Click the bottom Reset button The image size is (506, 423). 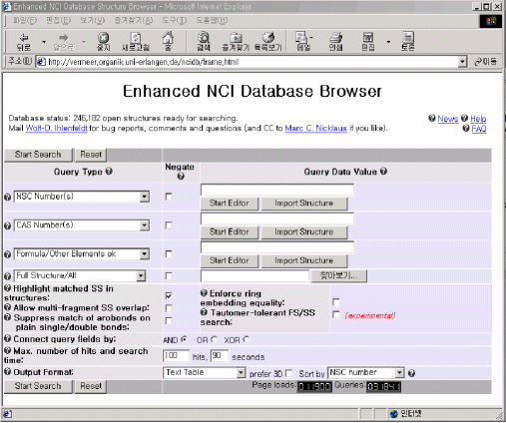click(91, 386)
